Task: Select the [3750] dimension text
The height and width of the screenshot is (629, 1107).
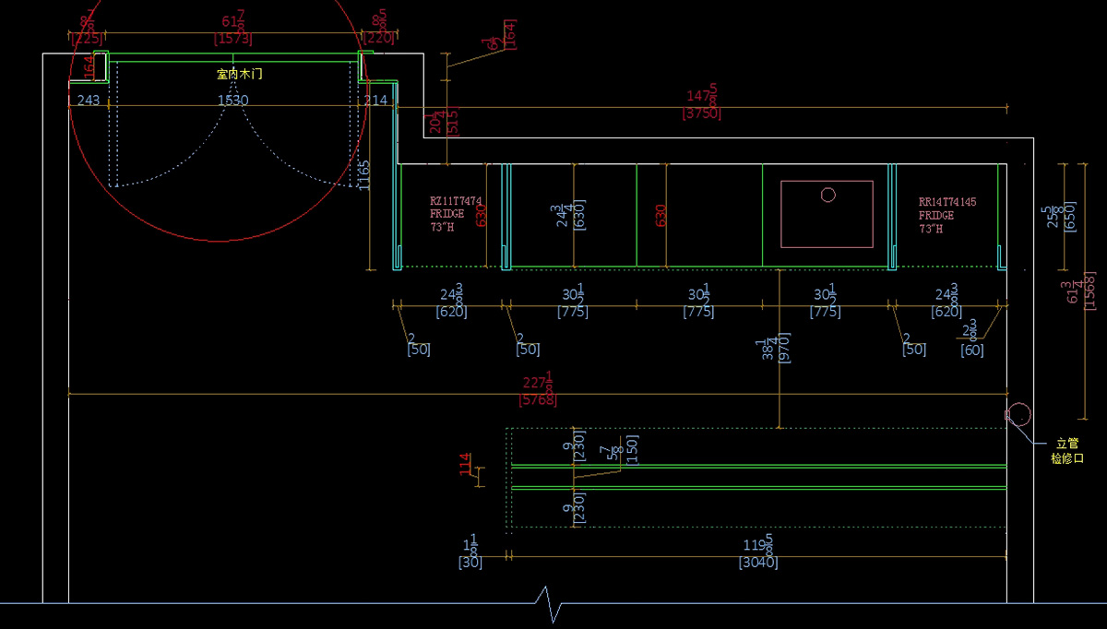Action: pyautogui.click(x=701, y=113)
